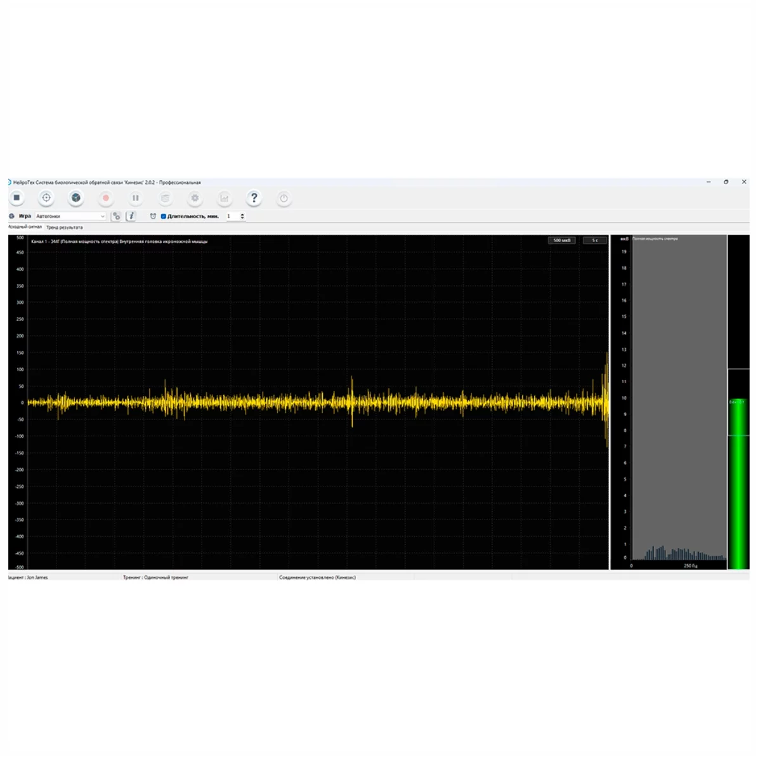The height and width of the screenshot is (758, 758).
Task: Click the game parameters percent icon
Action: 116,216
